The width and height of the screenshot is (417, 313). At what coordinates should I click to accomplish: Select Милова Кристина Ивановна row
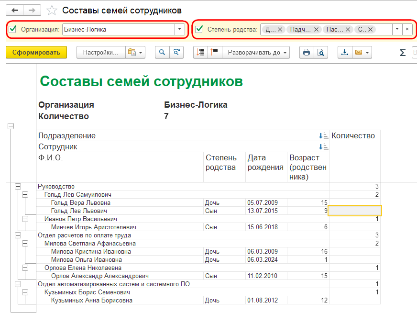(208, 252)
